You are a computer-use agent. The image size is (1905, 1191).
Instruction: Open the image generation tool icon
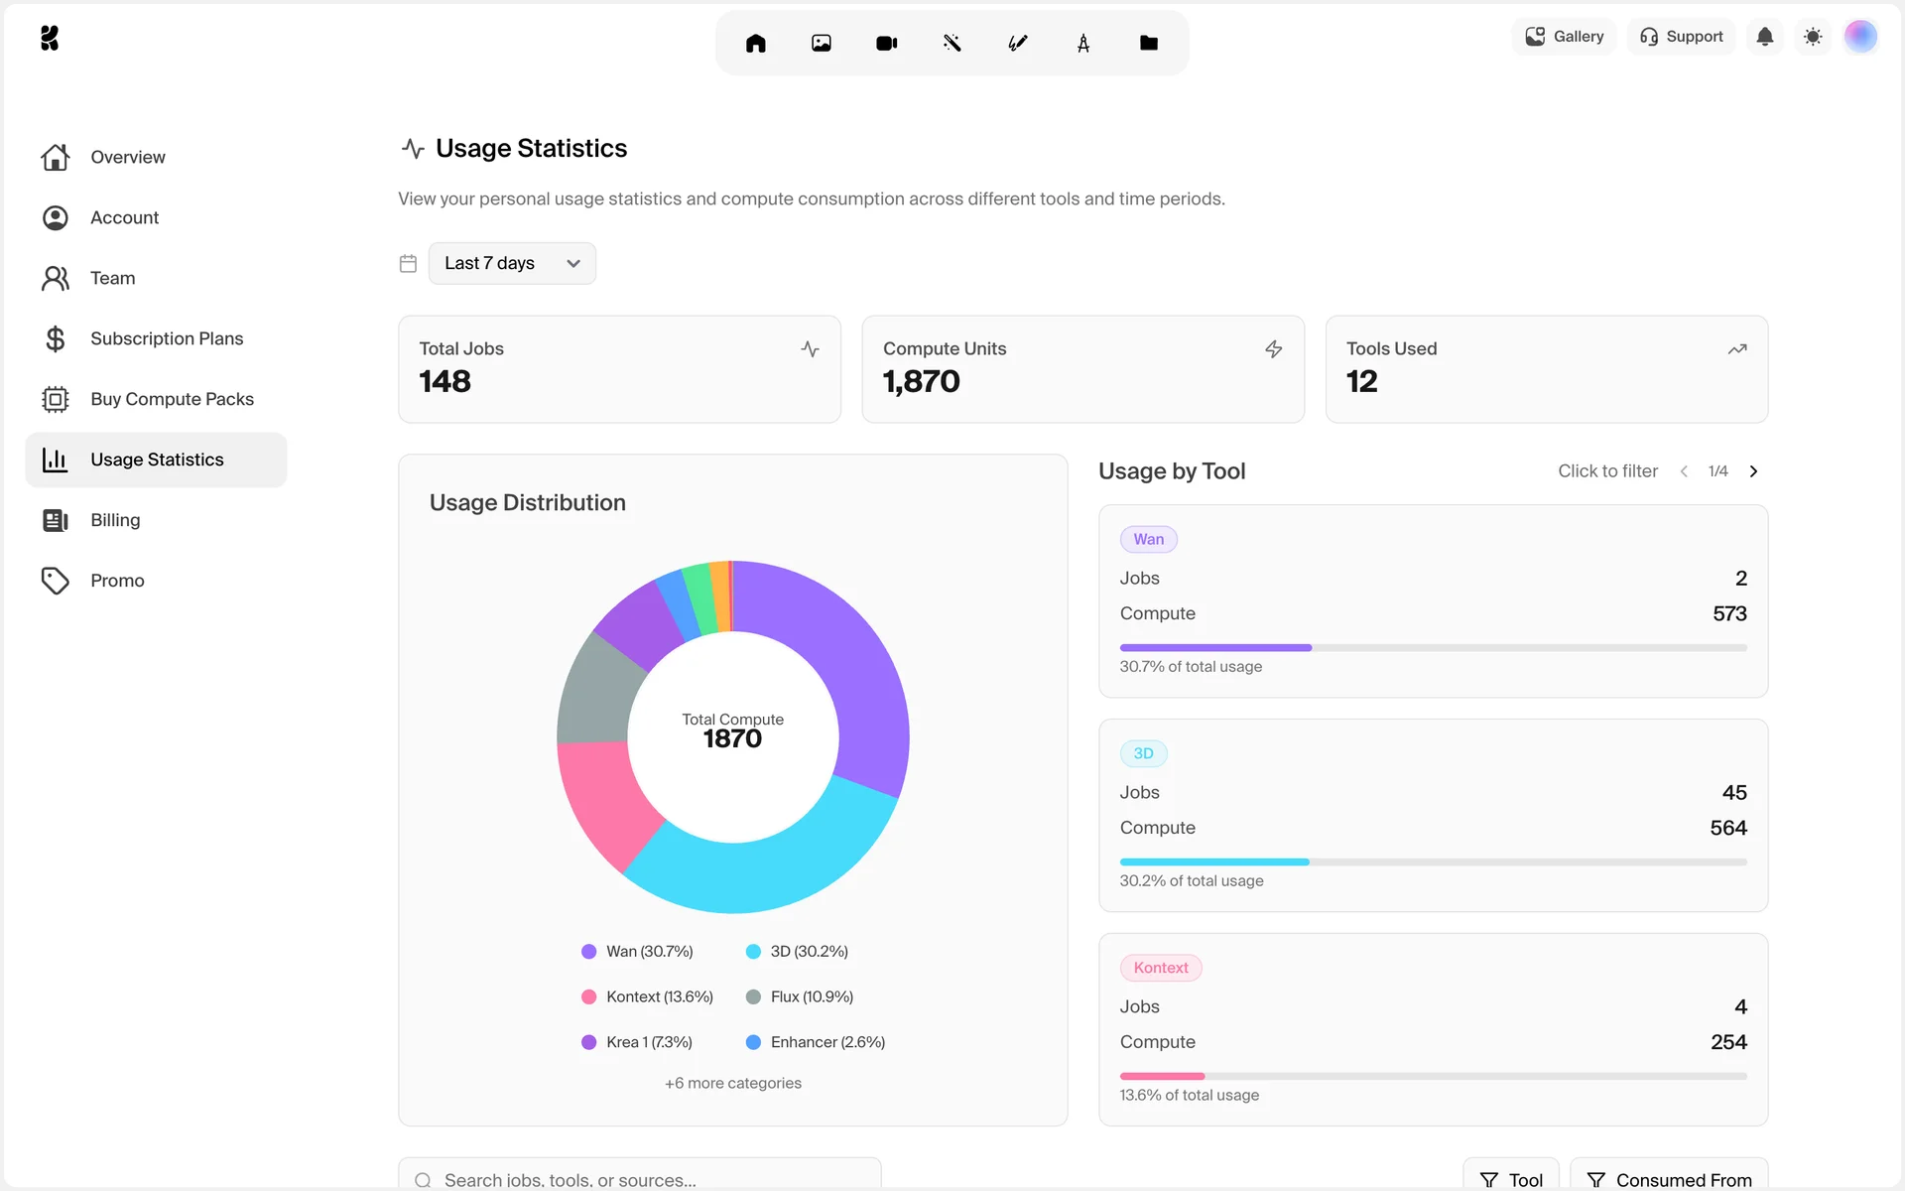(x=821, y=43)
